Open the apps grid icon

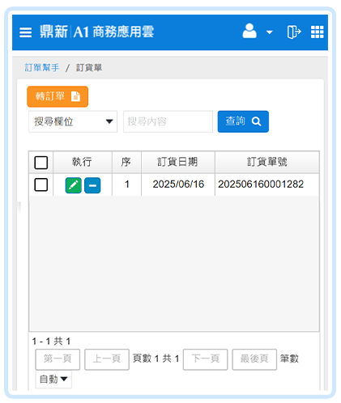pyautogui.click(x=317, y=32)
